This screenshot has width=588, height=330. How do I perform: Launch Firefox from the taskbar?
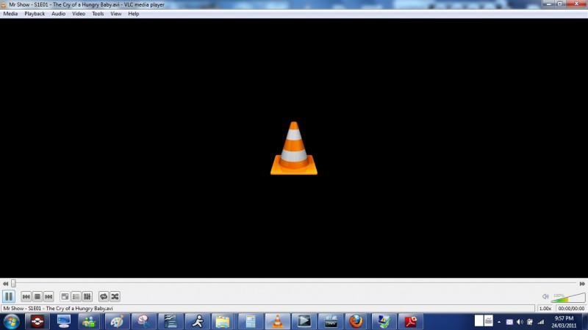pos(356,322)
